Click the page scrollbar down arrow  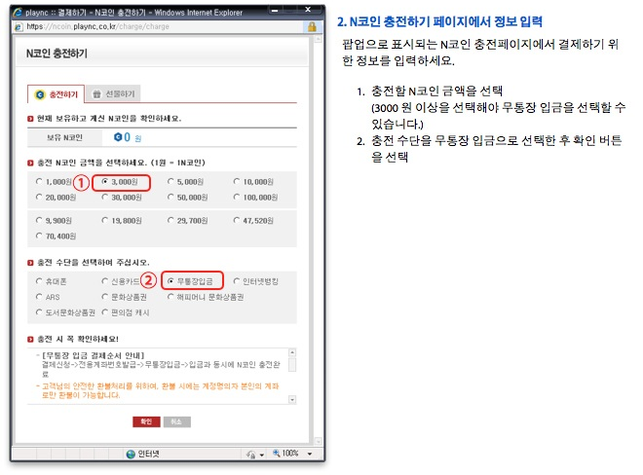coord(318,441)
